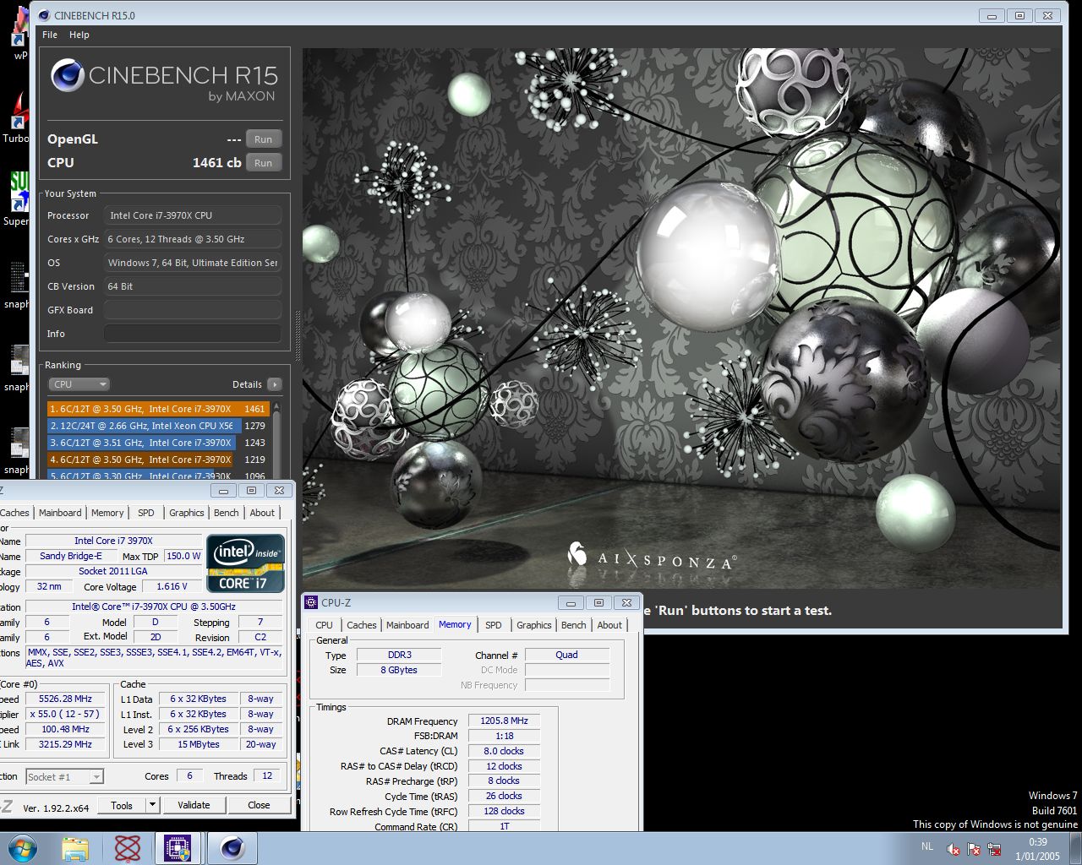Click the ranking list scrollbar
The height and width of the screenshot is (865, 1082).
276,439
